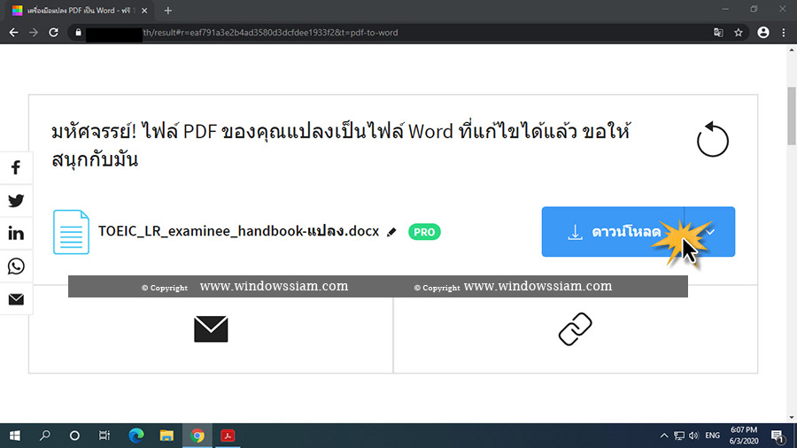Copy shareable link via chain icon

tap(575, 329)
